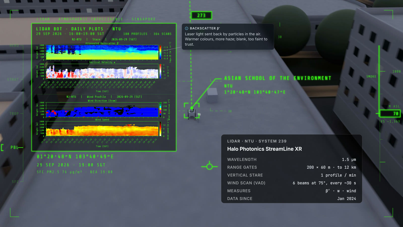Click the Halo Photonics StreamLine XR heading
403x227 pixels.
(264, 149)
